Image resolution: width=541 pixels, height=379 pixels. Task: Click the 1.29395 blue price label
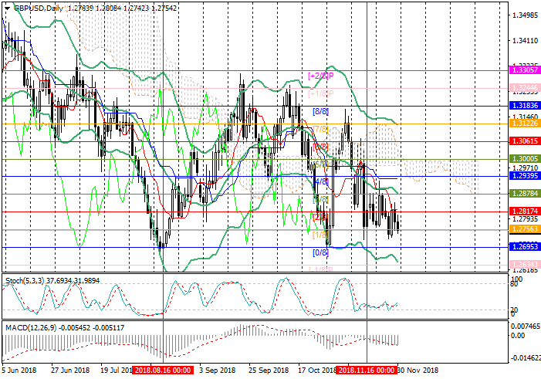525,175
